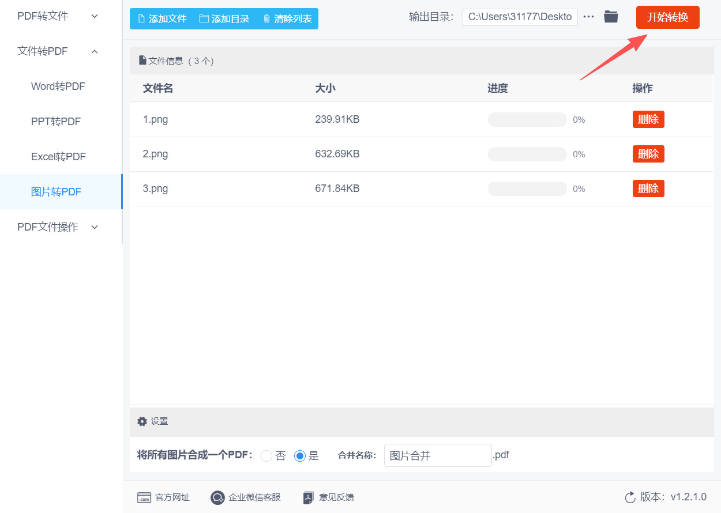Click the 文件信息 document icon
721x513 pixels.
pos(142,61)
